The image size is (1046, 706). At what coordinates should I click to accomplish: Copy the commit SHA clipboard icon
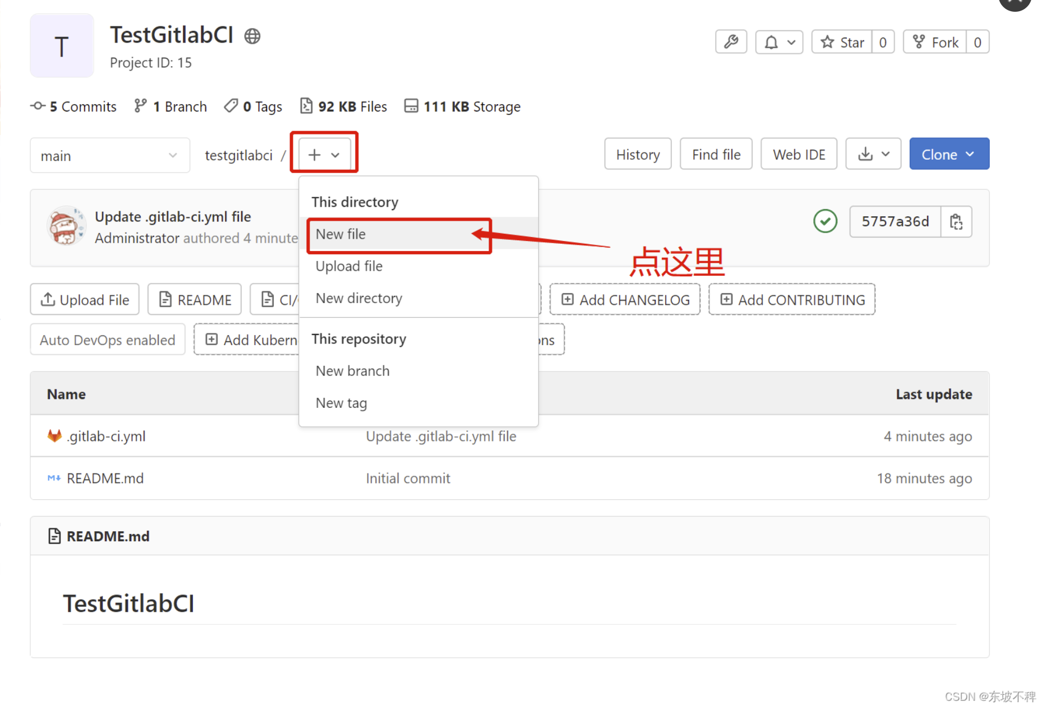pos(956,221)
